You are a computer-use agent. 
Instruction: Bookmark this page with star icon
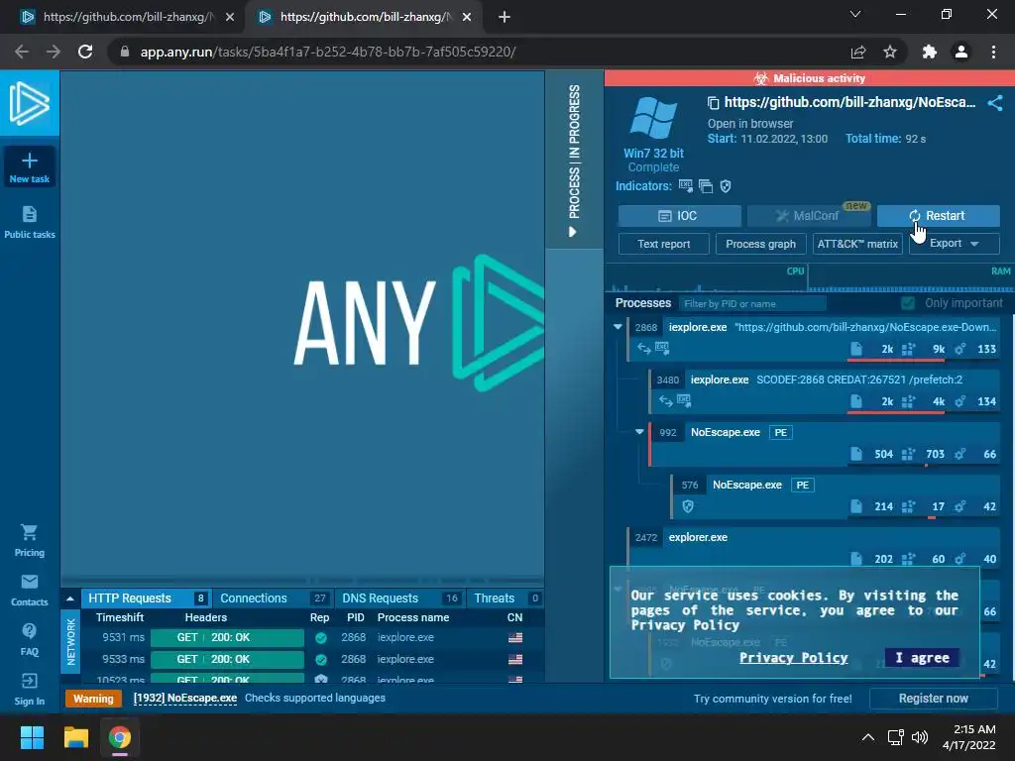(890, 52)
